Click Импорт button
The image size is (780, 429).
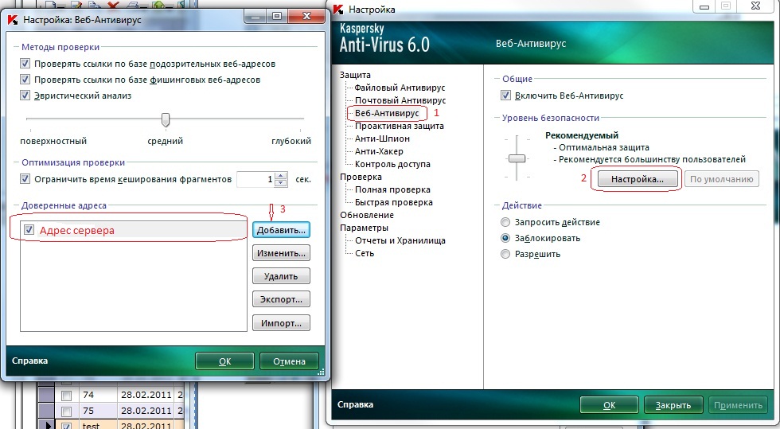click(281, 323)
